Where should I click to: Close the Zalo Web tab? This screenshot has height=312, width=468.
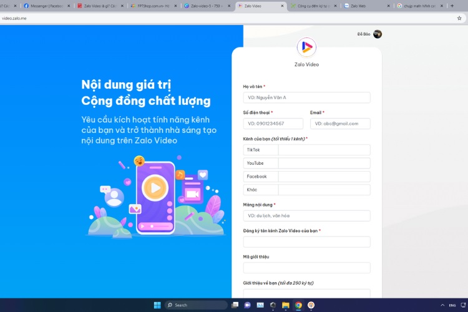coord(388,6)
